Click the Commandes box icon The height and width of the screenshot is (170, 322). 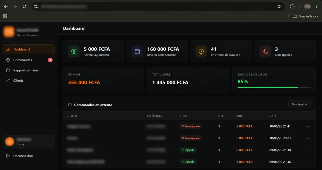coord(8,60)
